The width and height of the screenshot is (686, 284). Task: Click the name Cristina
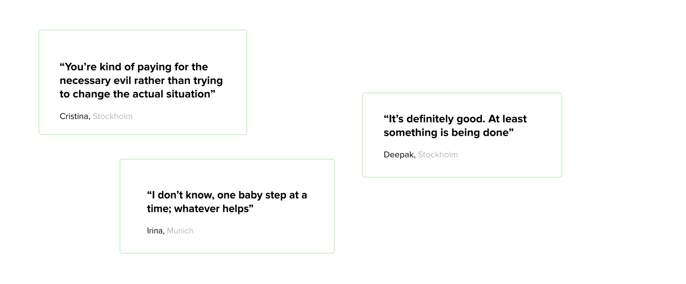(x=74, y=116)
